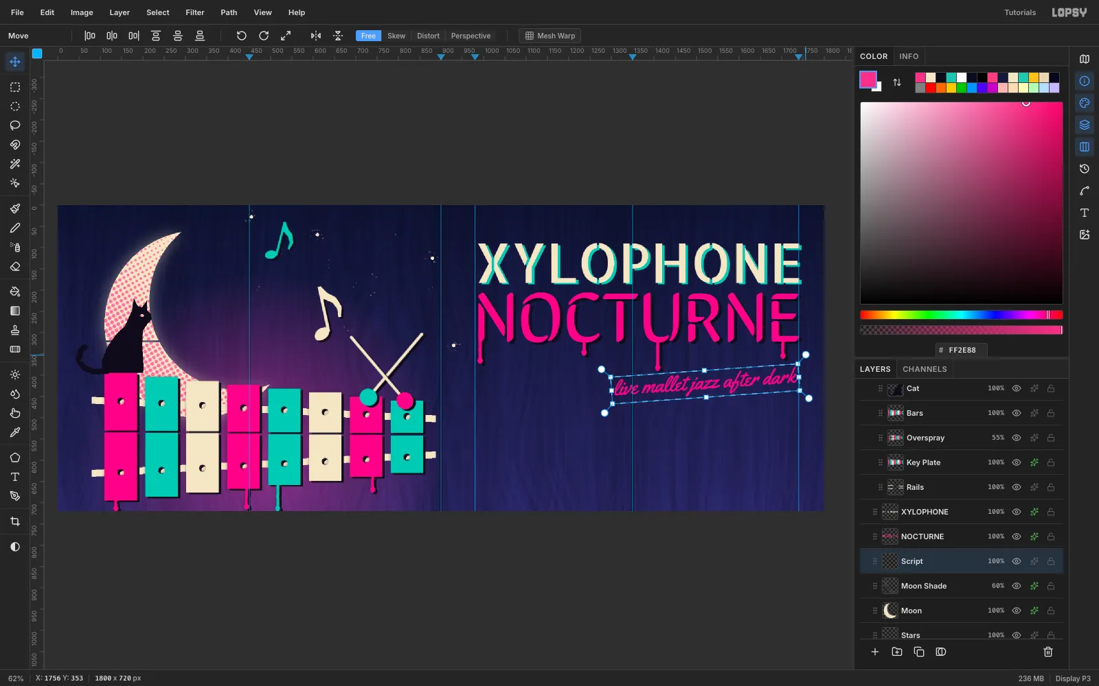Activate the Clone Stamp tool
1099x686 pixels.
point(15,330)
